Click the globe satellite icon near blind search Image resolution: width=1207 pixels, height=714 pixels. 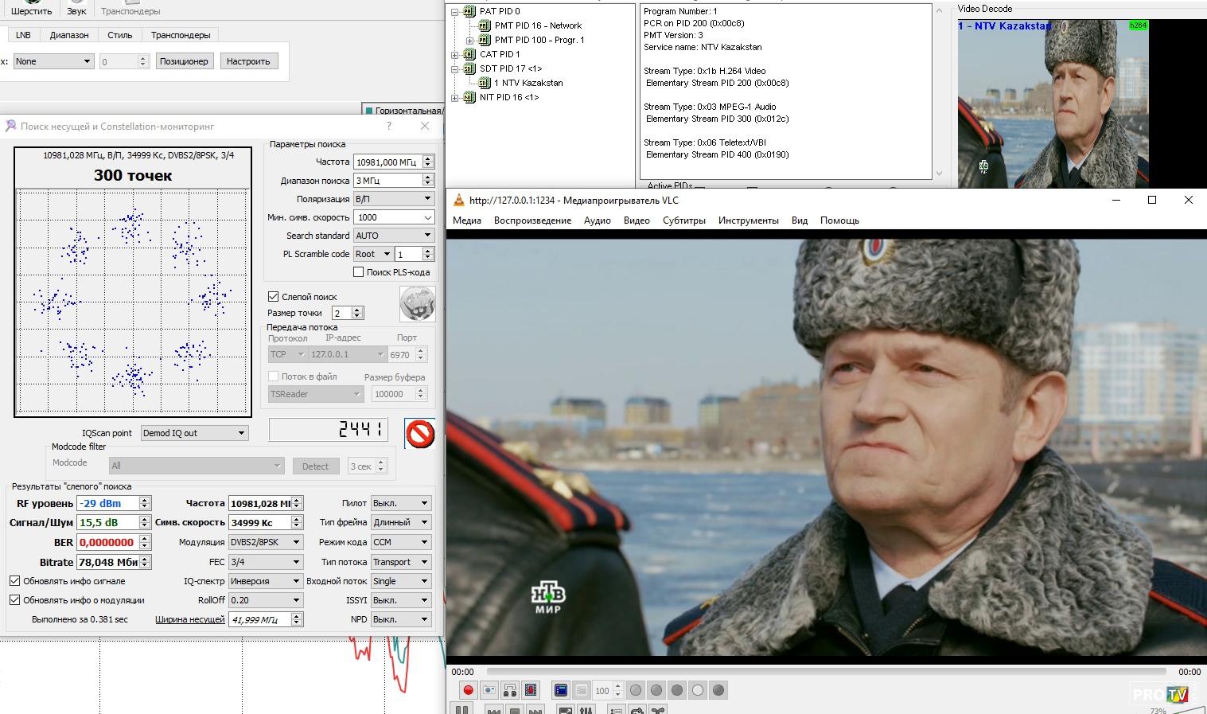[x=417, y=304]
